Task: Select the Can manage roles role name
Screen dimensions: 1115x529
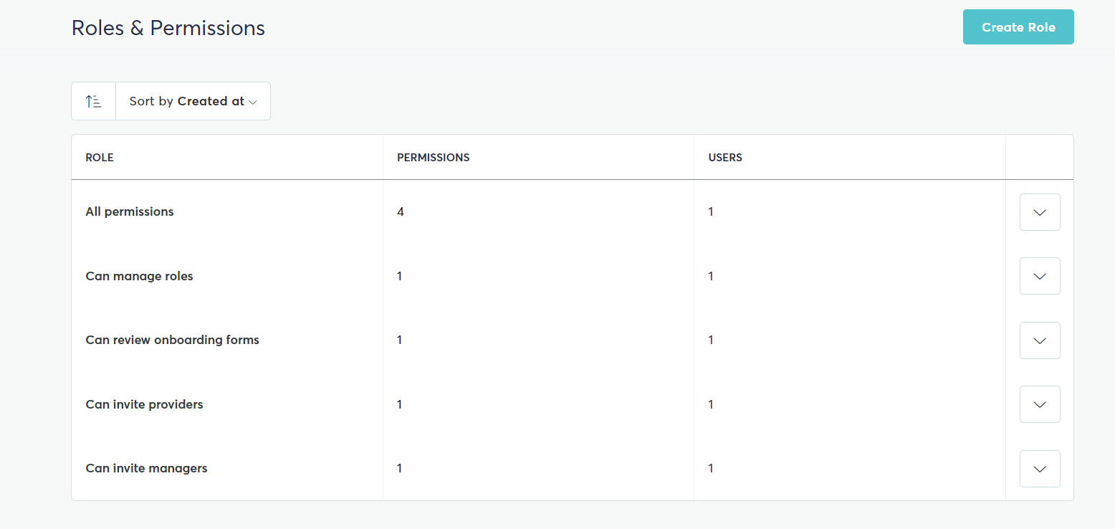Action: point(140,276)
